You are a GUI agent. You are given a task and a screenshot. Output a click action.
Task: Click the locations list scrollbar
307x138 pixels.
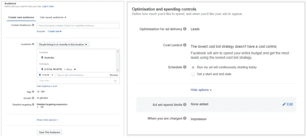(117, 60)
